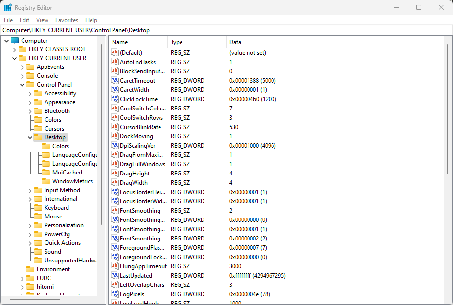Click the binary icon beside DpiScalingVer
The width and height of the screenshot is (453, 305).
[114, 146]
